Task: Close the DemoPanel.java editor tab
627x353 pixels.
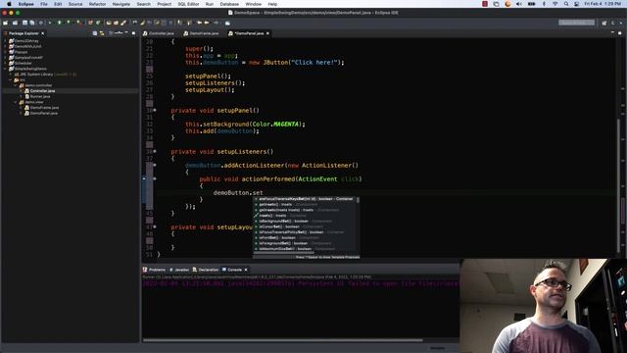Action: tap(267, 33)
